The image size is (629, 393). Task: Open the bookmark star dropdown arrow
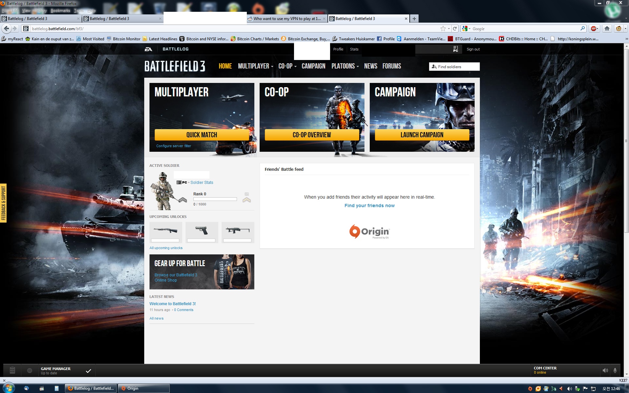(x=449, y=29)
